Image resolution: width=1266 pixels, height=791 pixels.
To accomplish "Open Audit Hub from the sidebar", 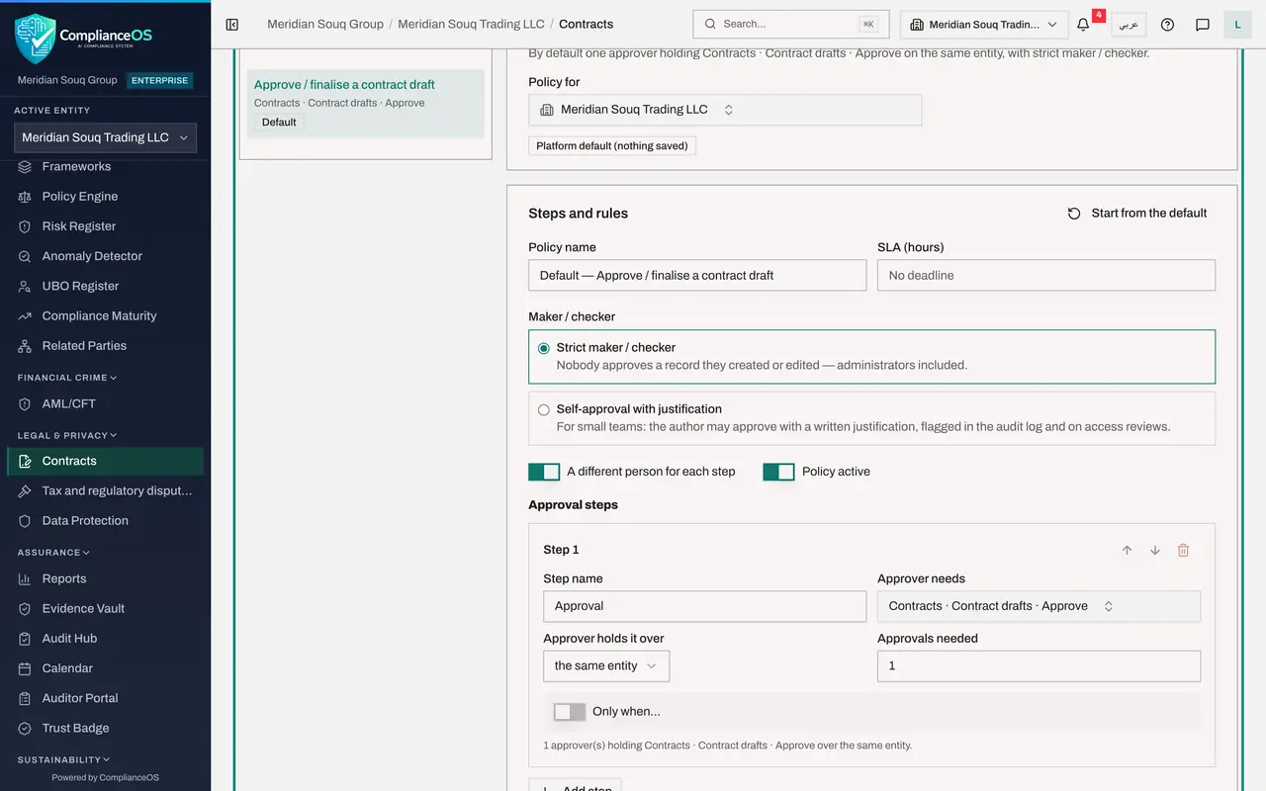I will [105, 639].
